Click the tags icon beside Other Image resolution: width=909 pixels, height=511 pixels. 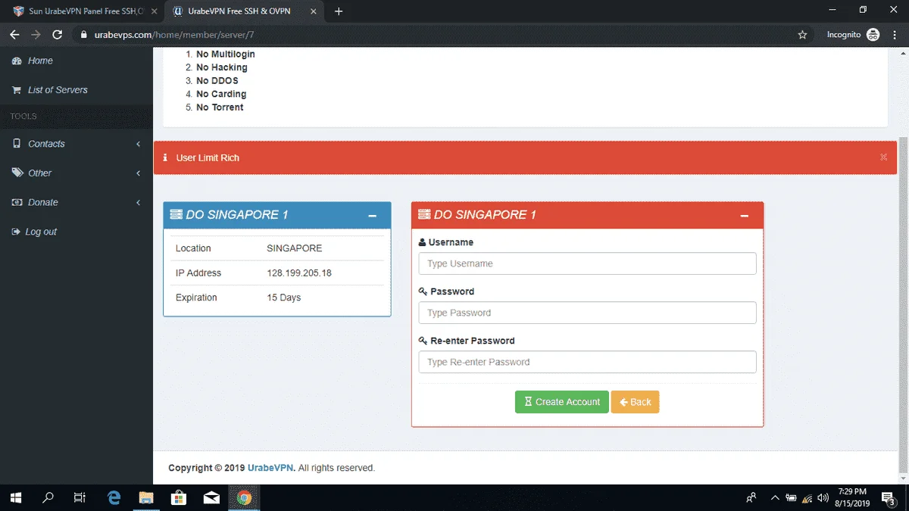(x=17, y=173)
